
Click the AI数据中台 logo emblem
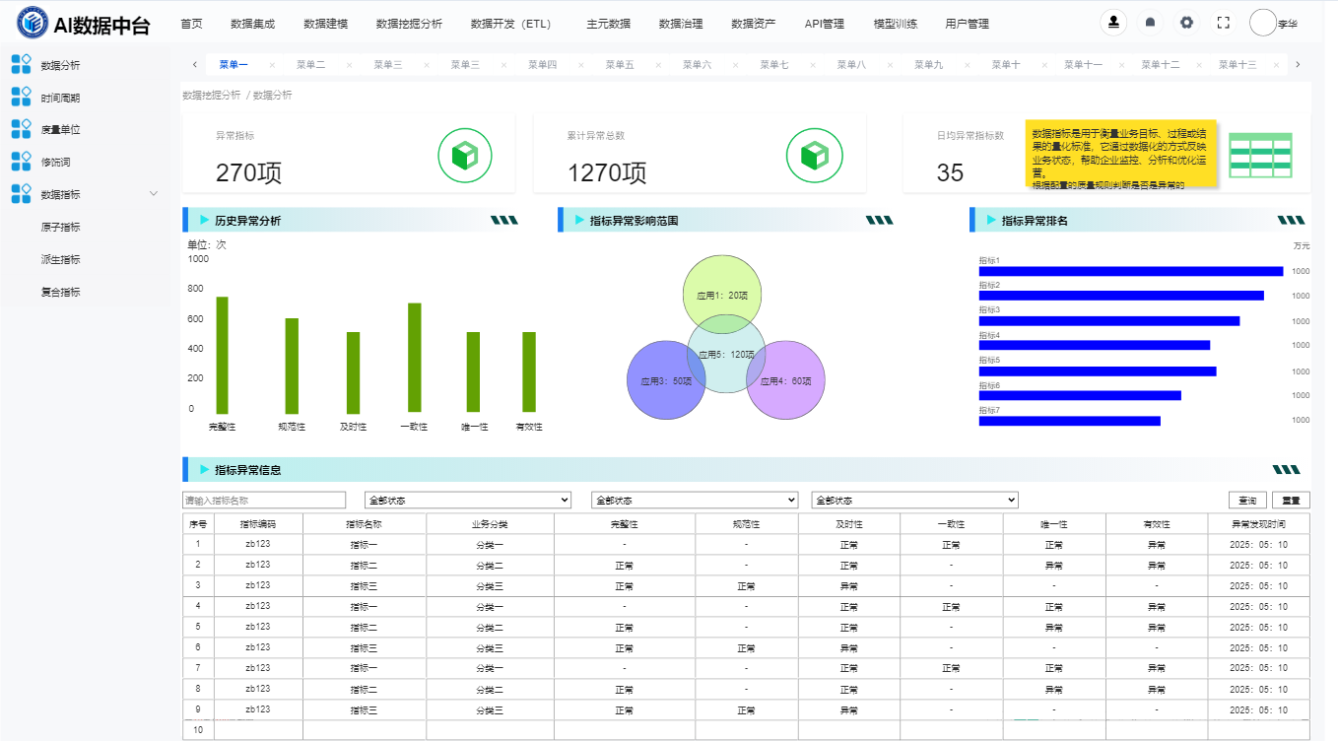33,23
